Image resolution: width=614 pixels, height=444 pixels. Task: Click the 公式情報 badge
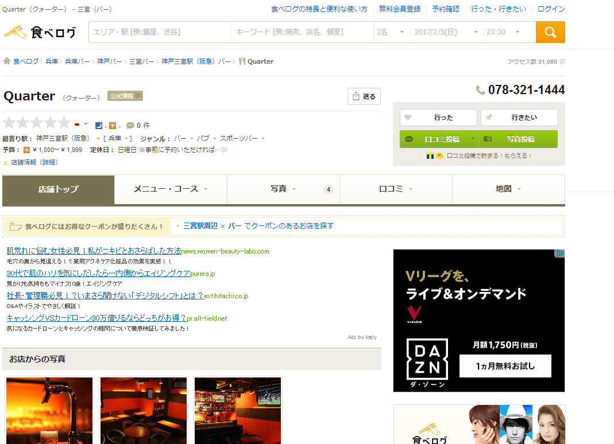[125, 96]
